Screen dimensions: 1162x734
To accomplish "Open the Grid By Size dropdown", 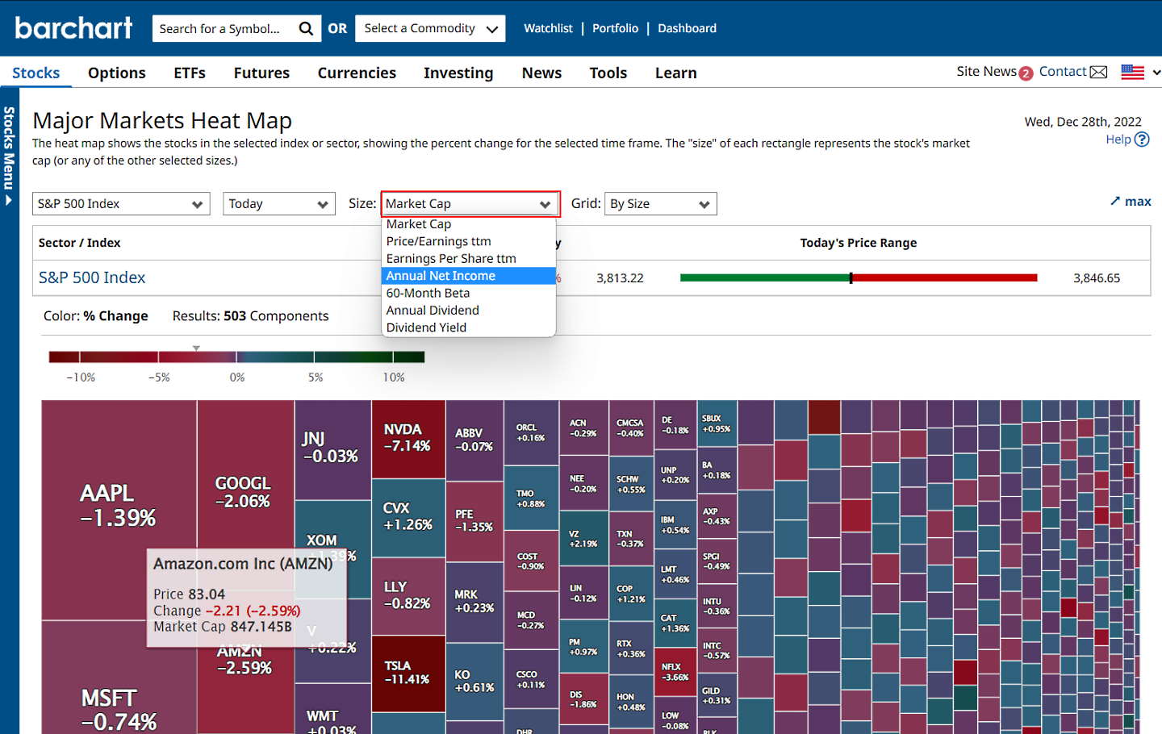I will coord(660,203).
